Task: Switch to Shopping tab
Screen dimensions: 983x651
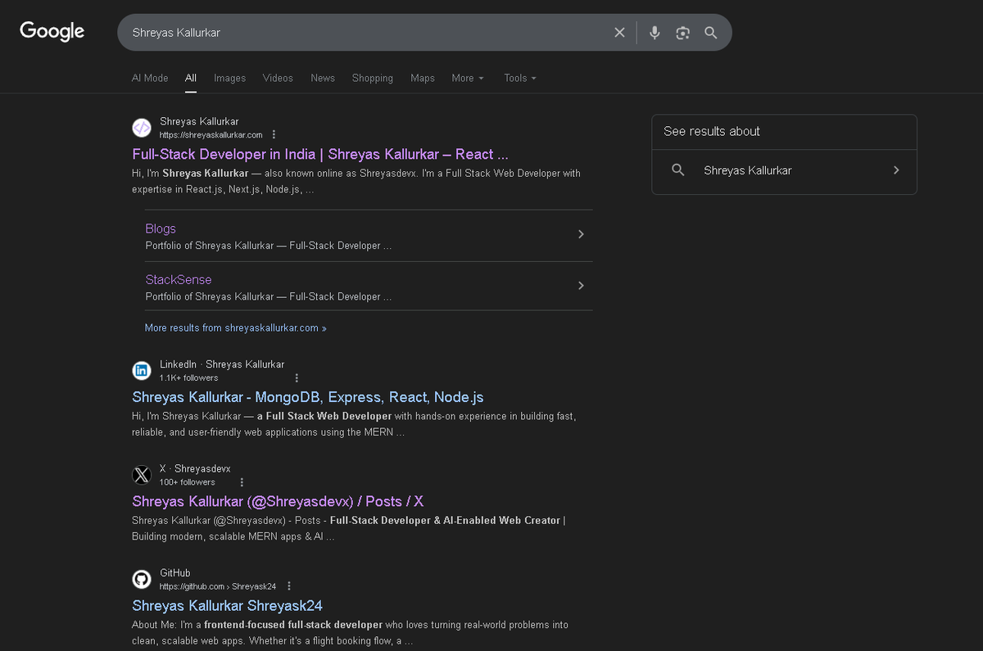Action: 373,78
